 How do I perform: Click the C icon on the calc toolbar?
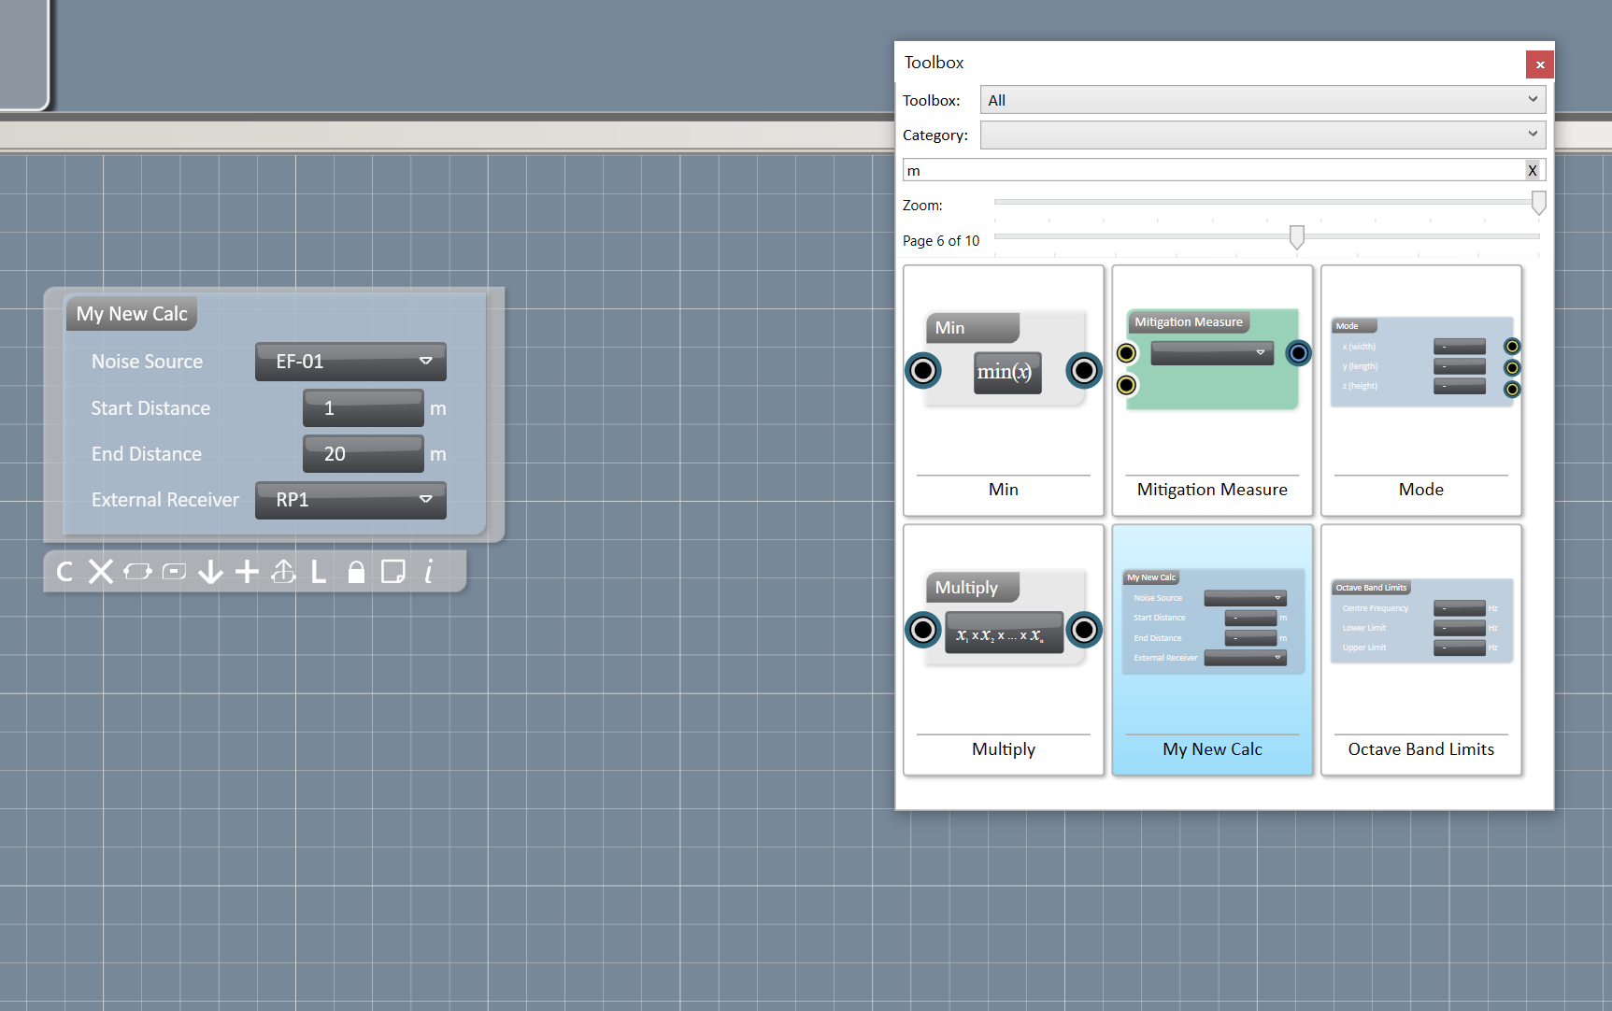pos(64,572)
